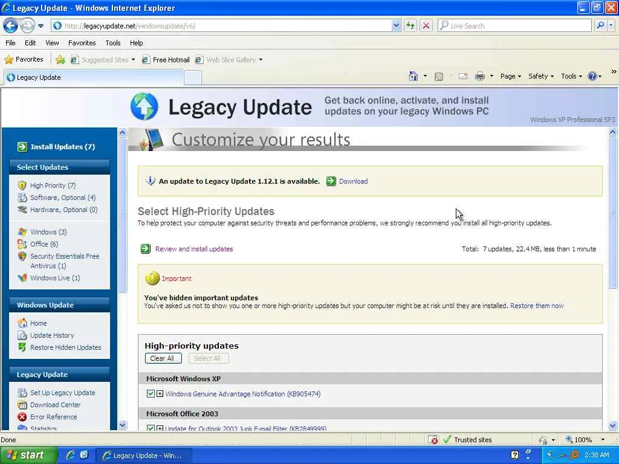Open the recent pages dropdown arrow
This screenshot has width=619, height=464.
click(x=41, y=26)
